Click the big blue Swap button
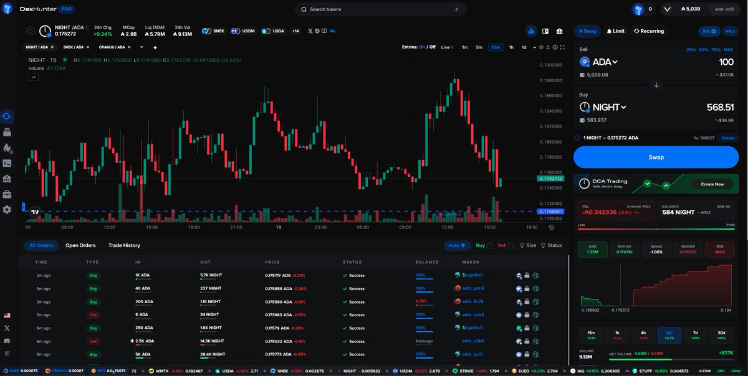 (x=656, y=157)
